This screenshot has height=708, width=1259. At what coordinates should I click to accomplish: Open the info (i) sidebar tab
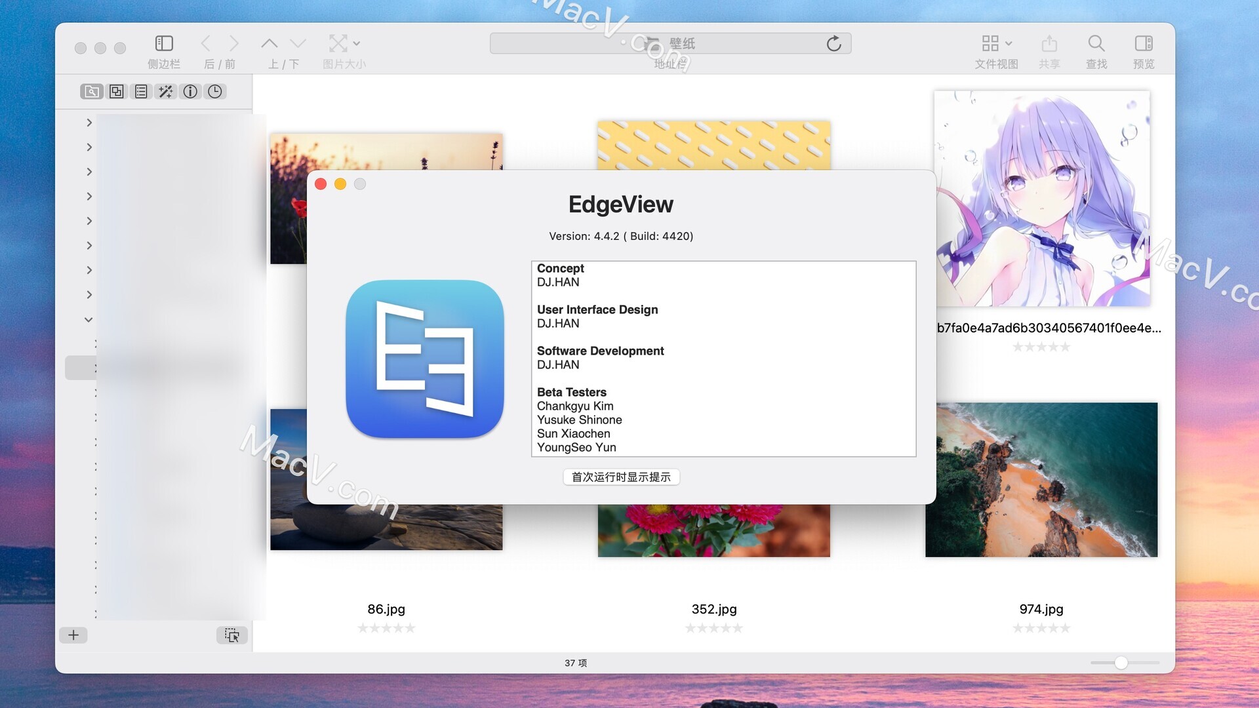190,92
